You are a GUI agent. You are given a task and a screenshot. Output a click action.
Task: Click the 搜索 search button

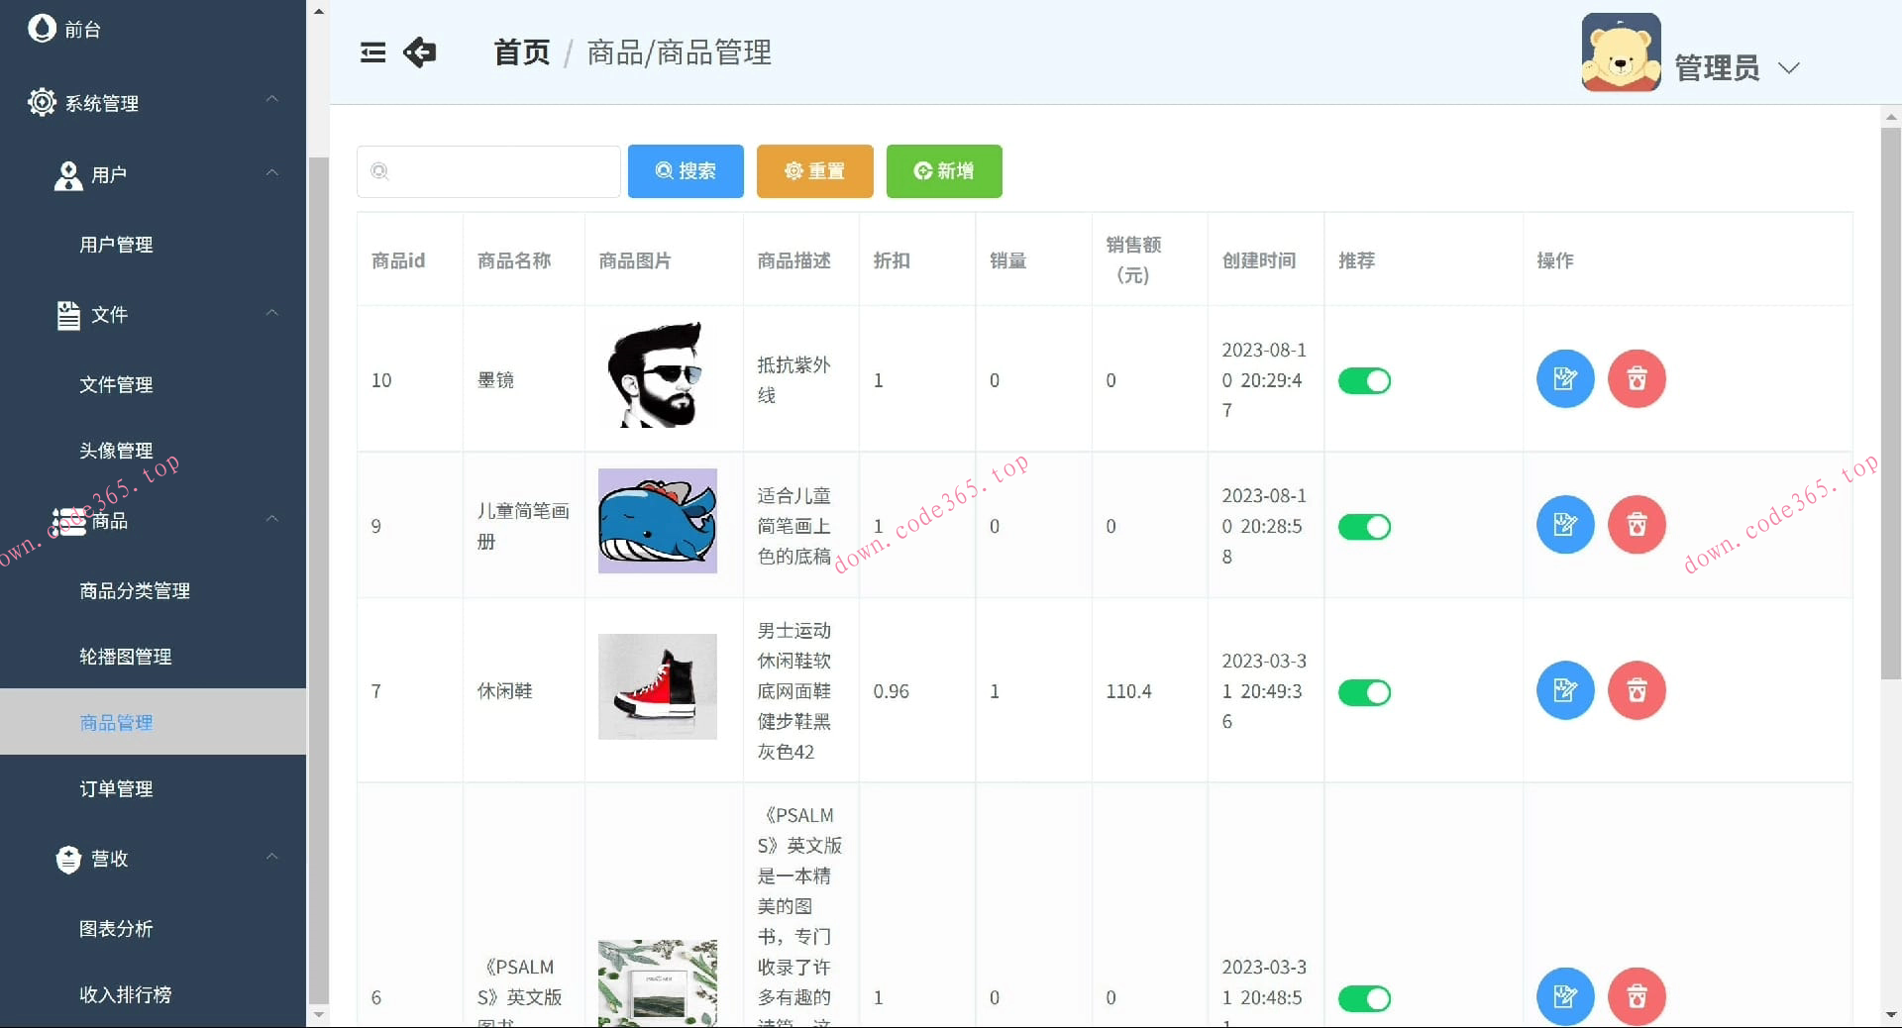[685, 170]
